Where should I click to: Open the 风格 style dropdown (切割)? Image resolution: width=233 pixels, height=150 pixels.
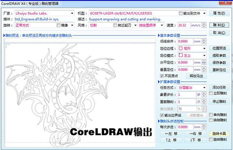coord(135,25)
